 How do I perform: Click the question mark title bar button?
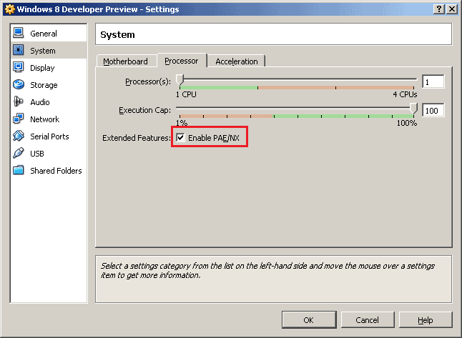[439, 9]
